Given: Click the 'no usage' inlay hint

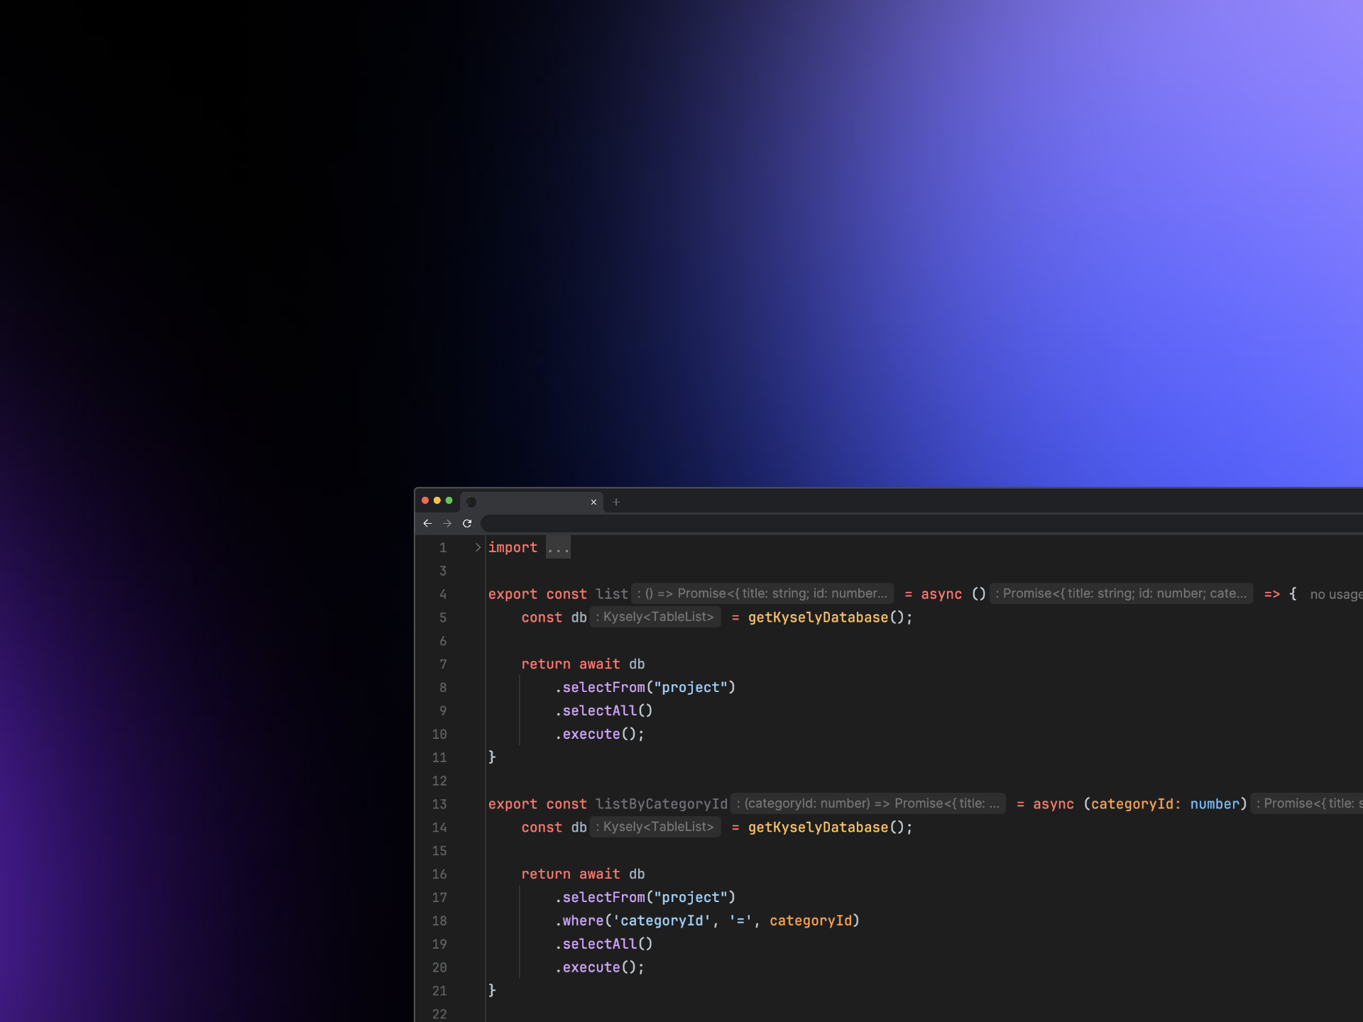Looking at the screenshot, I should point(1336,595).
